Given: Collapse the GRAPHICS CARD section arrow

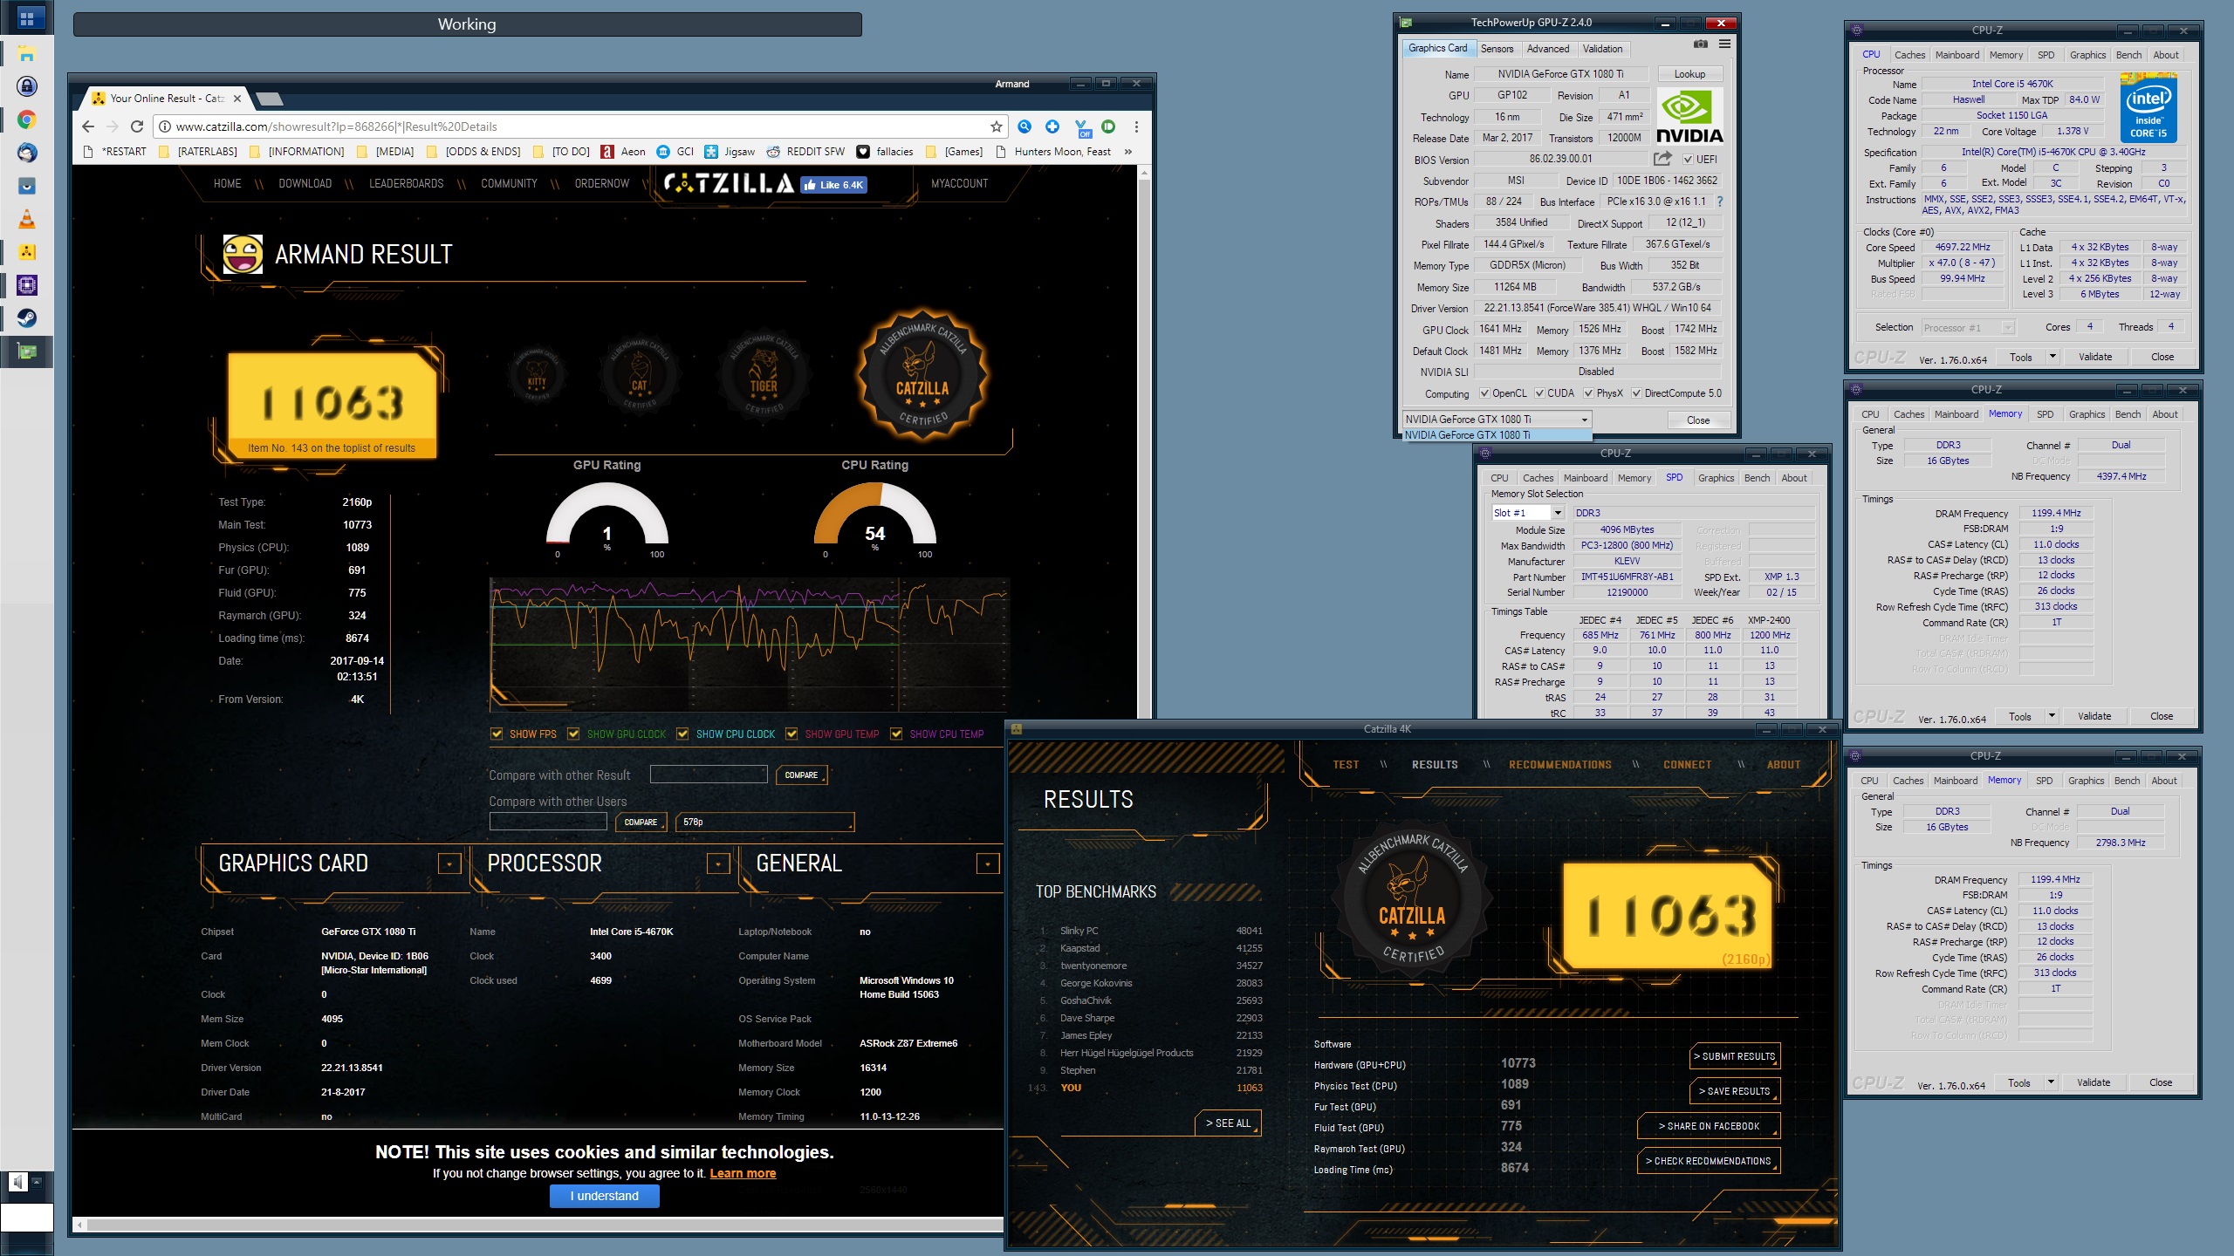Looking at the screenshot, I should click(x=449, y=863).
